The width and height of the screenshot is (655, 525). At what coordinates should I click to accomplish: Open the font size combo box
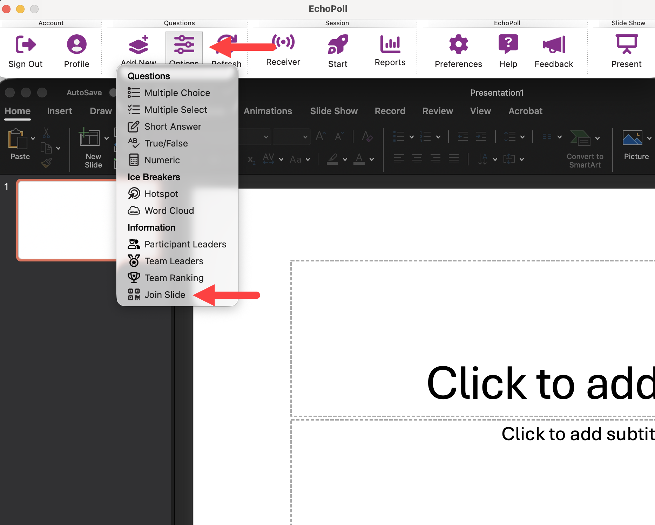click(292, 137)
